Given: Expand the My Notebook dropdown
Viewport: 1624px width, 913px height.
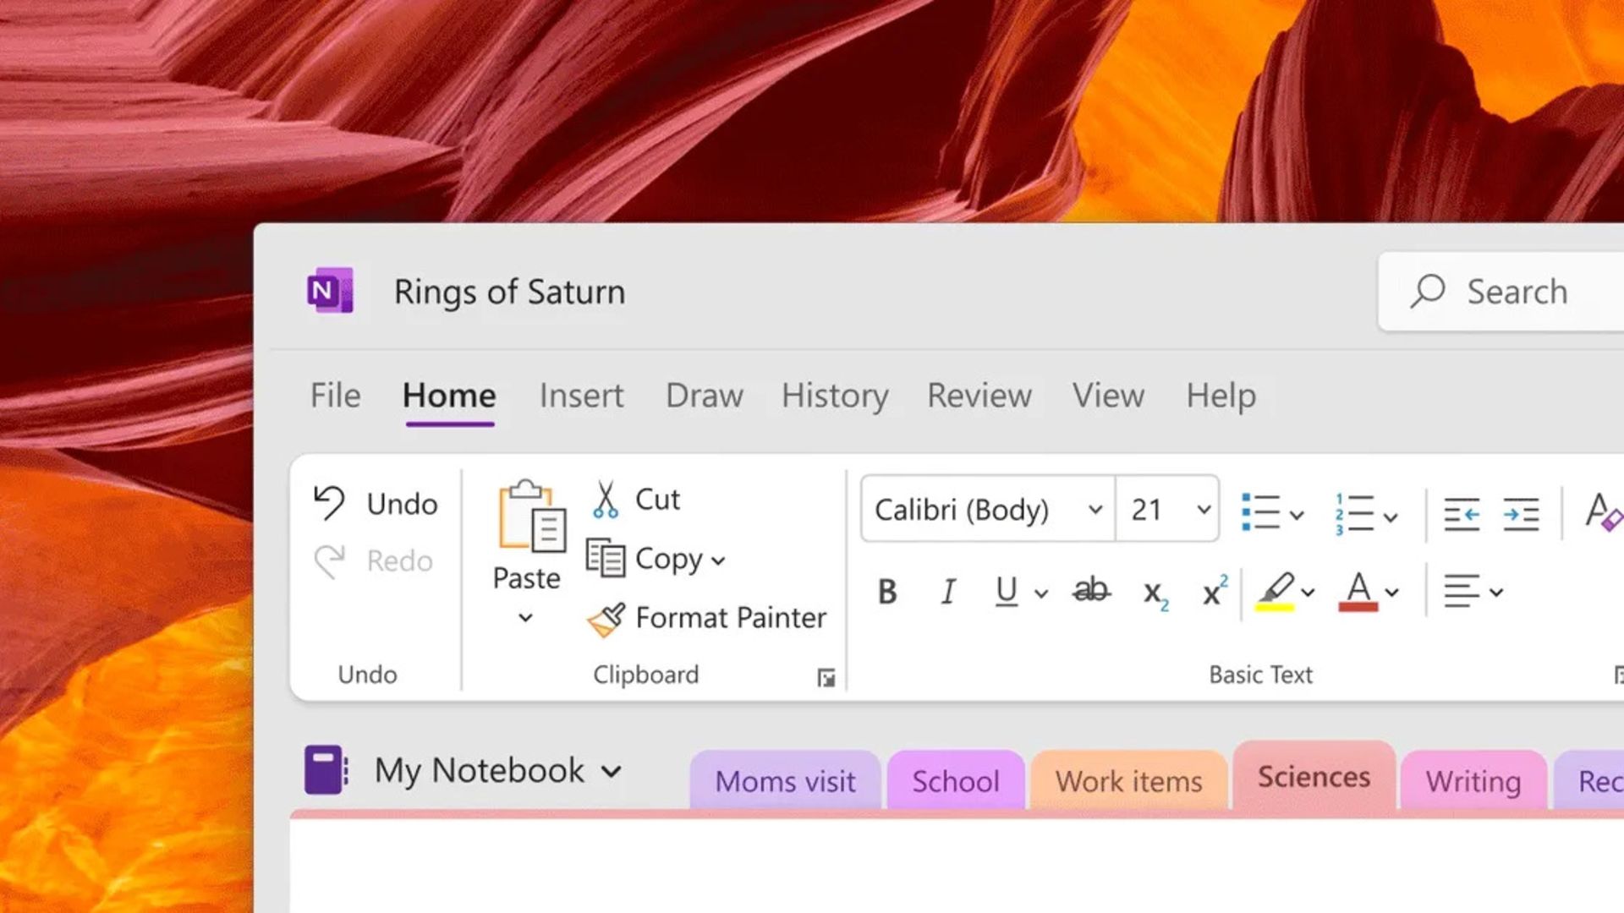Looking at the screenshot, I should coord(612,771).
